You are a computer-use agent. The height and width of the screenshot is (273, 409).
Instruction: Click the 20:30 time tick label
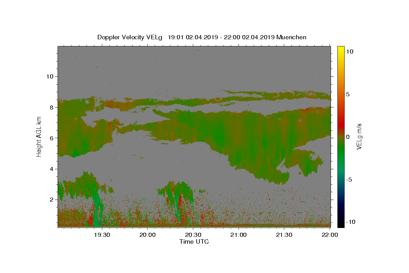193,235
